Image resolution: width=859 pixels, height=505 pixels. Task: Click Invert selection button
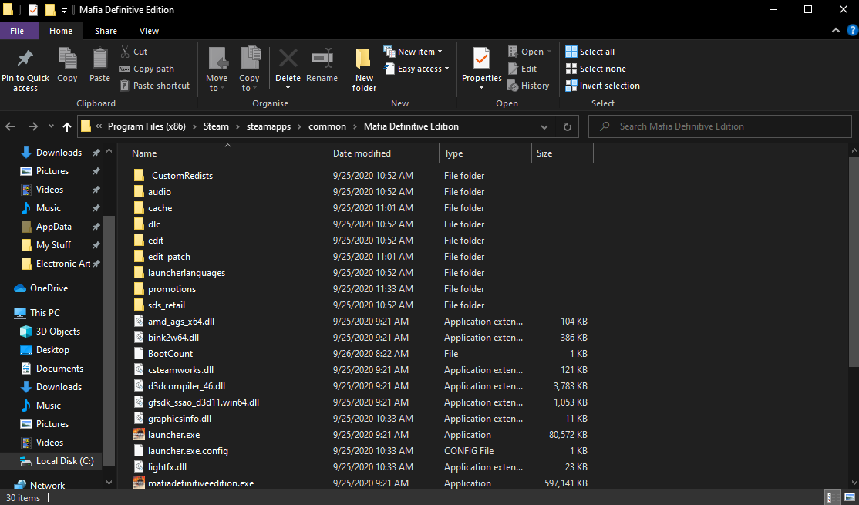(602, 86)
